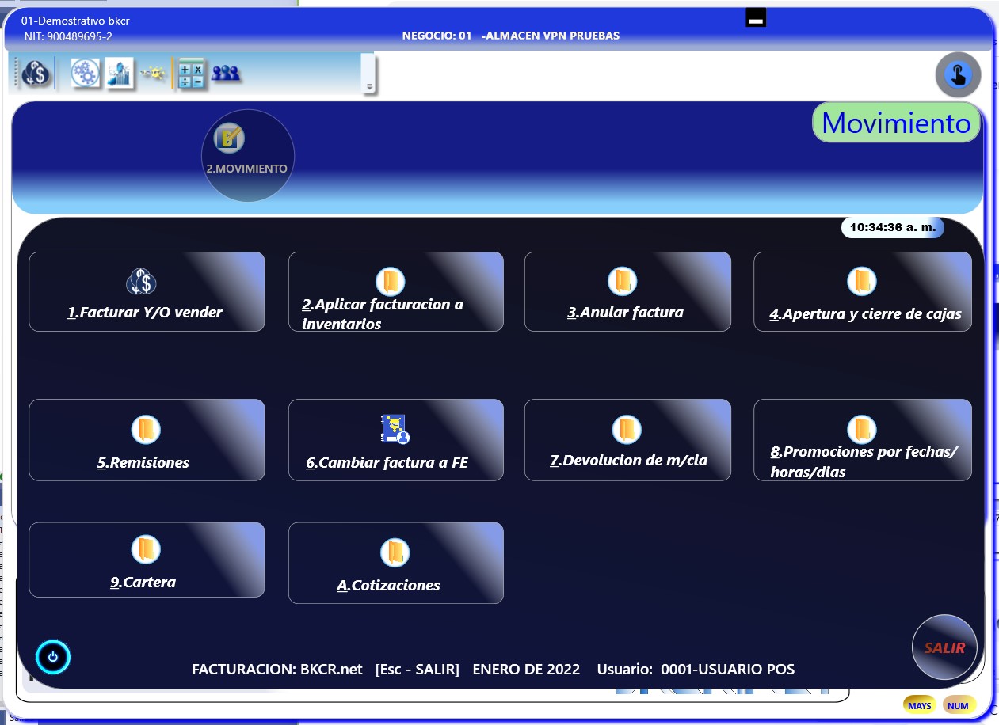This screenshot has height=725, width=999.
Task: Click the round SALIR exit button
Action: pyautogui.click(x=944, y=647)
